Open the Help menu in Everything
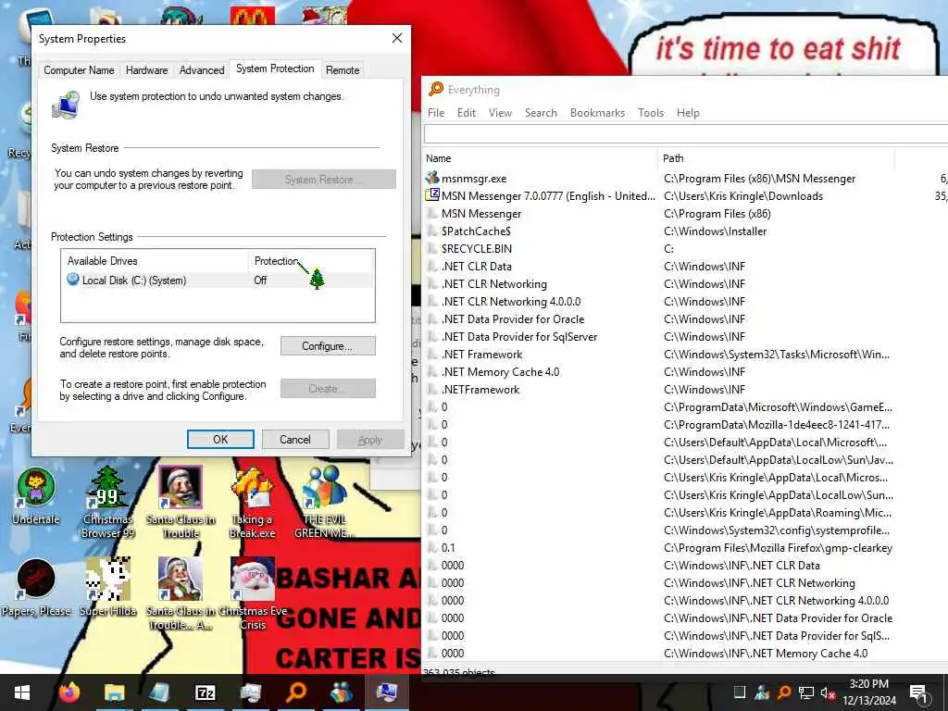Screen dimensions: 948x711 pos(688,112)
